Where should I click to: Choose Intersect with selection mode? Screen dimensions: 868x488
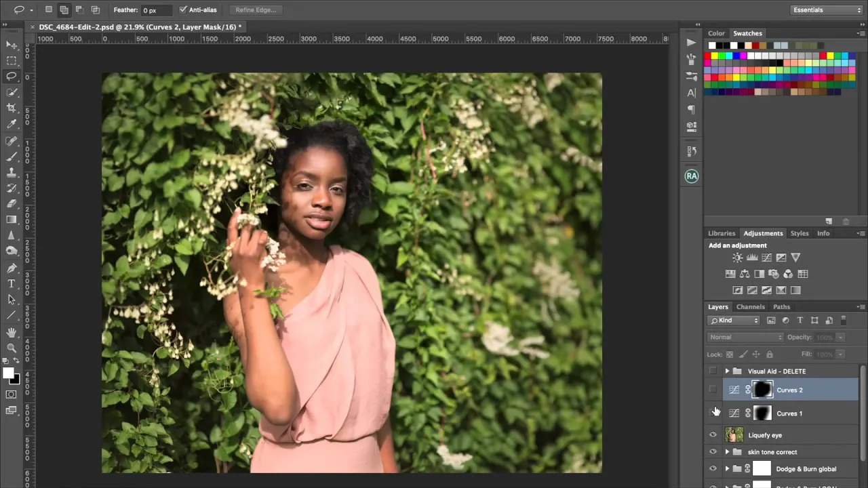(x=95, y=9)
